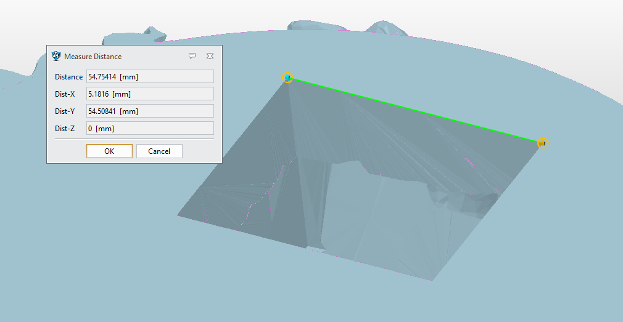Click the Measure Distance dialog app icon
This screenshot has height=322, width=623.
coord(57,56)
